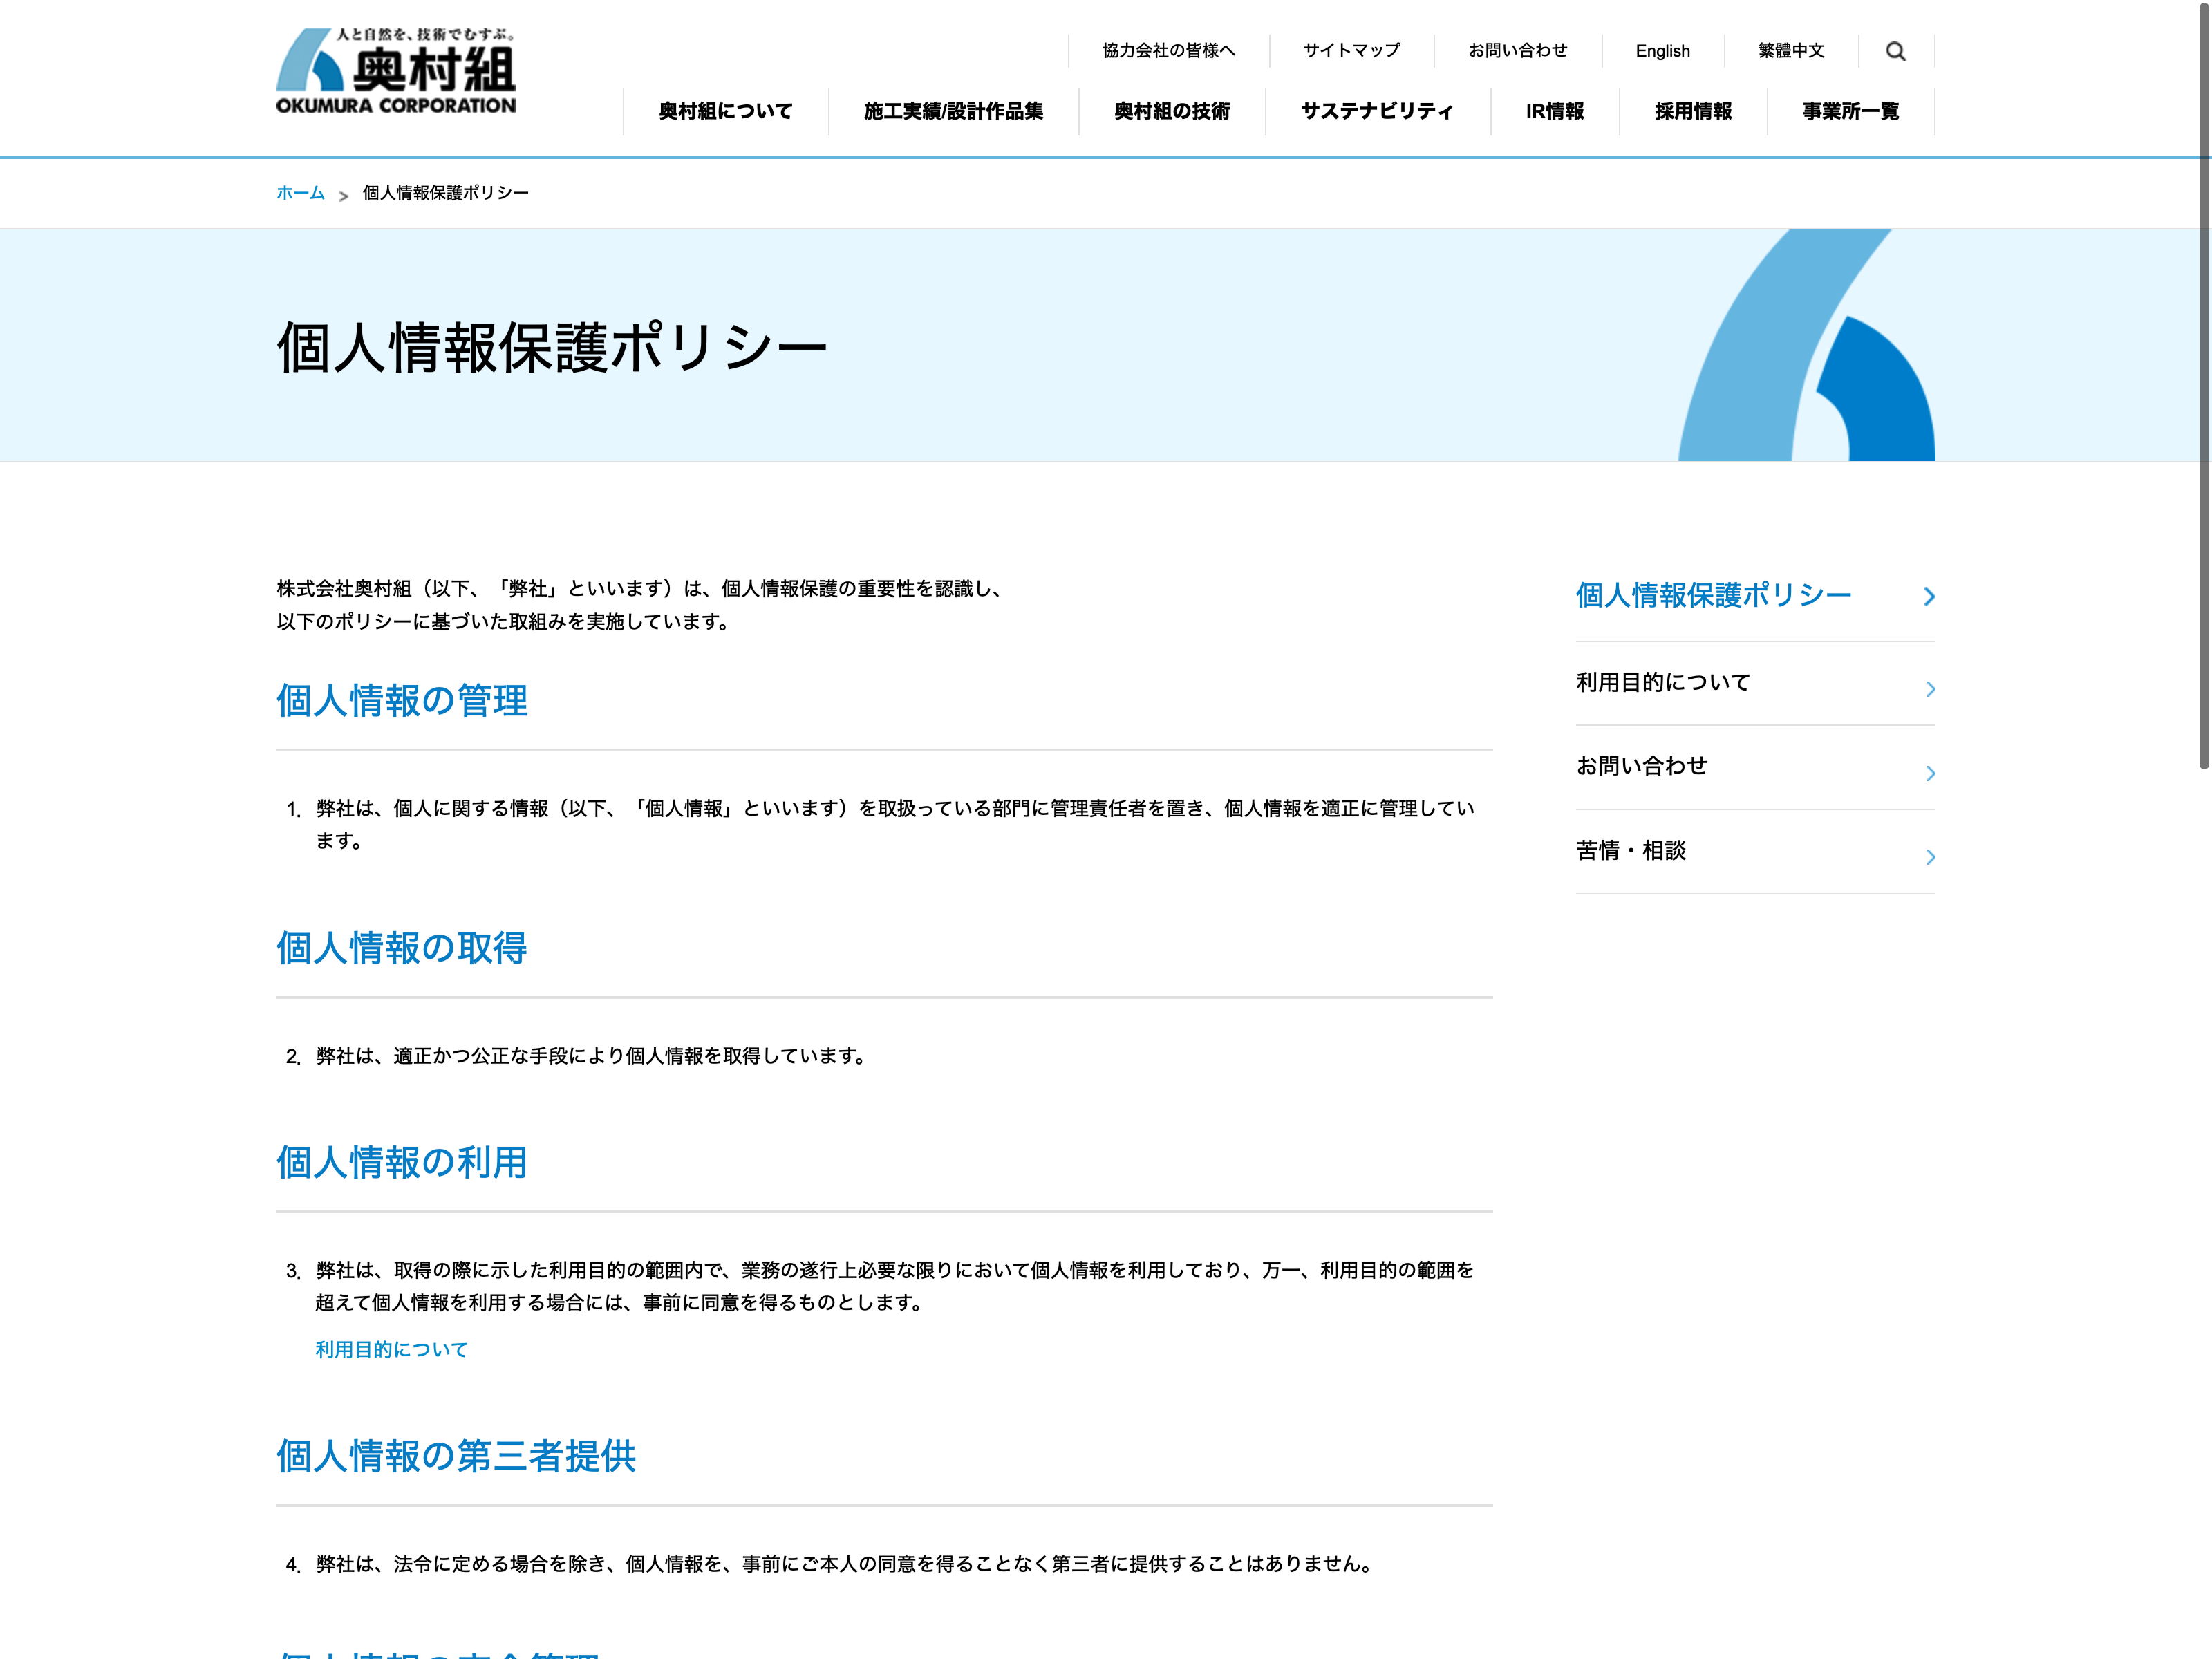Follow 利用目的について link in body text

(391, 1350)
